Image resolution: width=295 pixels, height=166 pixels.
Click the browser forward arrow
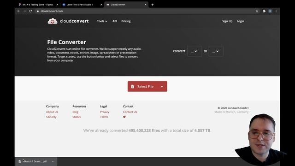24,11
